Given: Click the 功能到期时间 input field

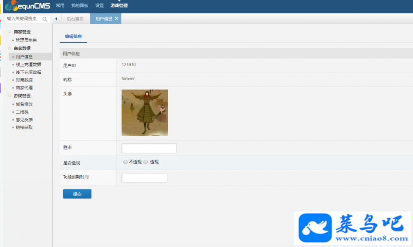Looking at the screenshot, I should click(x=144, y=178).
